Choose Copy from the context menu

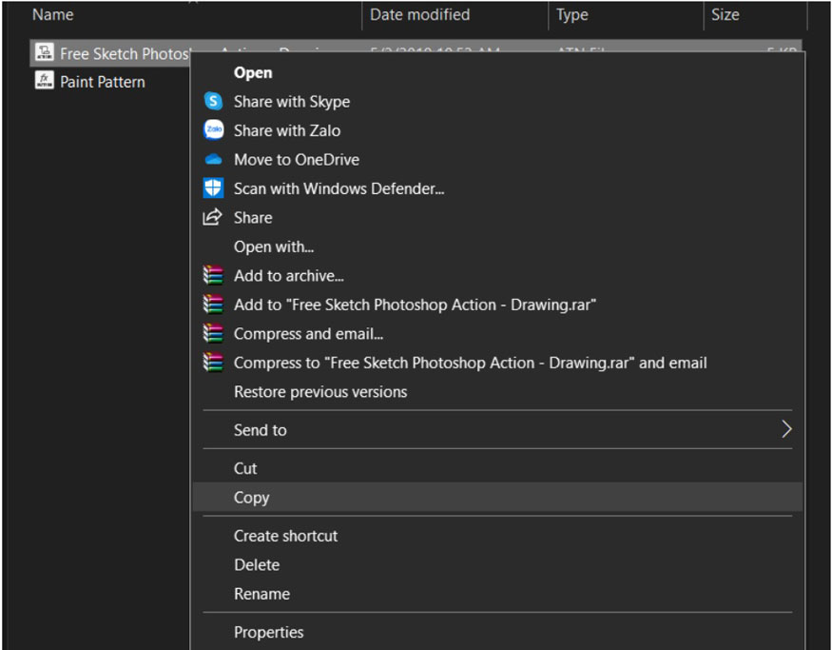251,497
